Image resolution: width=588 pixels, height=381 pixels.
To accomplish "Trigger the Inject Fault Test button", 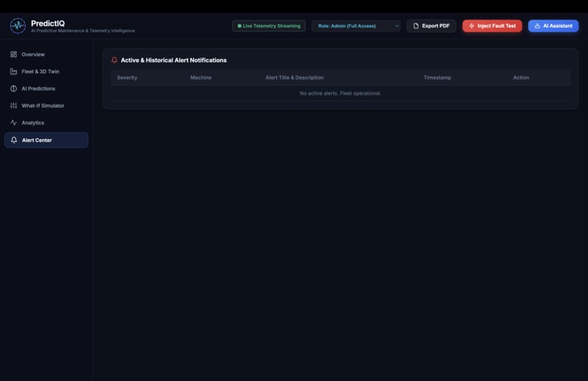I will [492, 25].
